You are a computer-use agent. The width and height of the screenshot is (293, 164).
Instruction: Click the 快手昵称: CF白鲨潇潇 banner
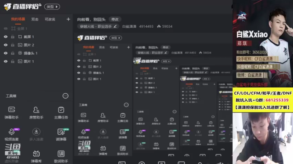(257, 59)
